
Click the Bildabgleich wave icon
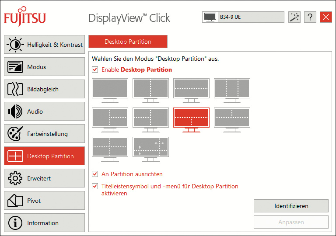(15, 89)
